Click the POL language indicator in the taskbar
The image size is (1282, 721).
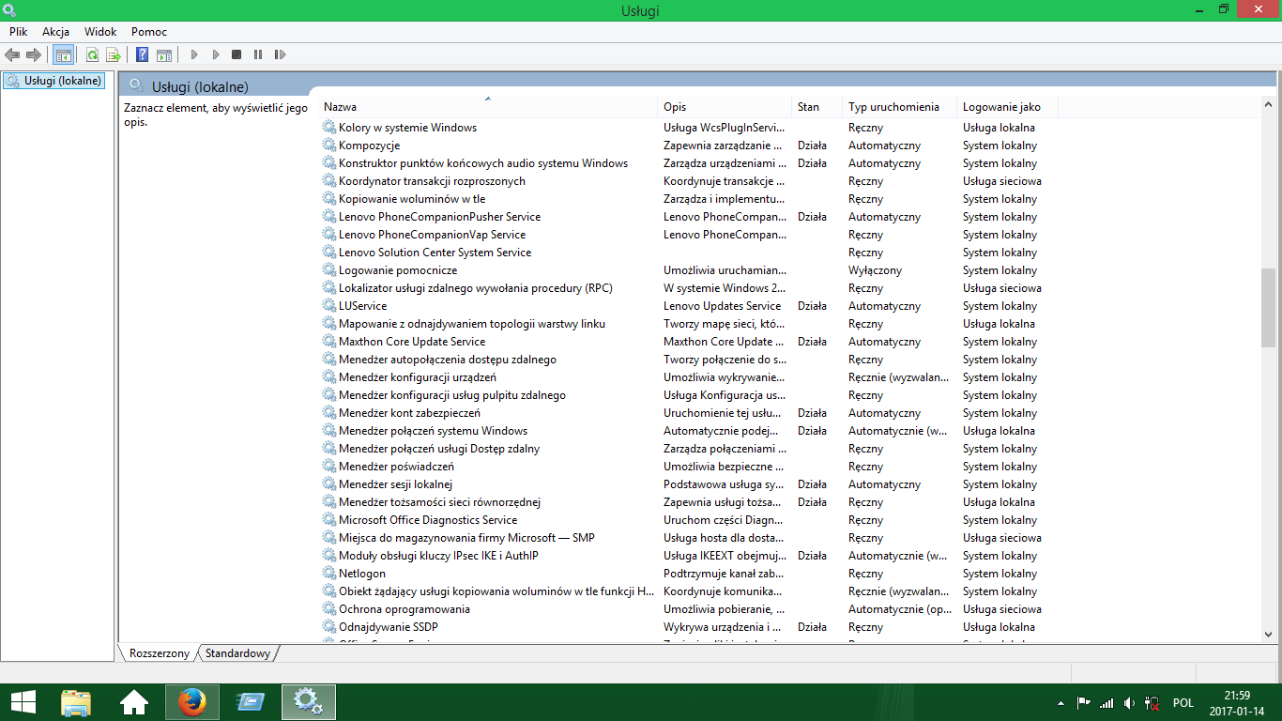(x=1183, y=703)
